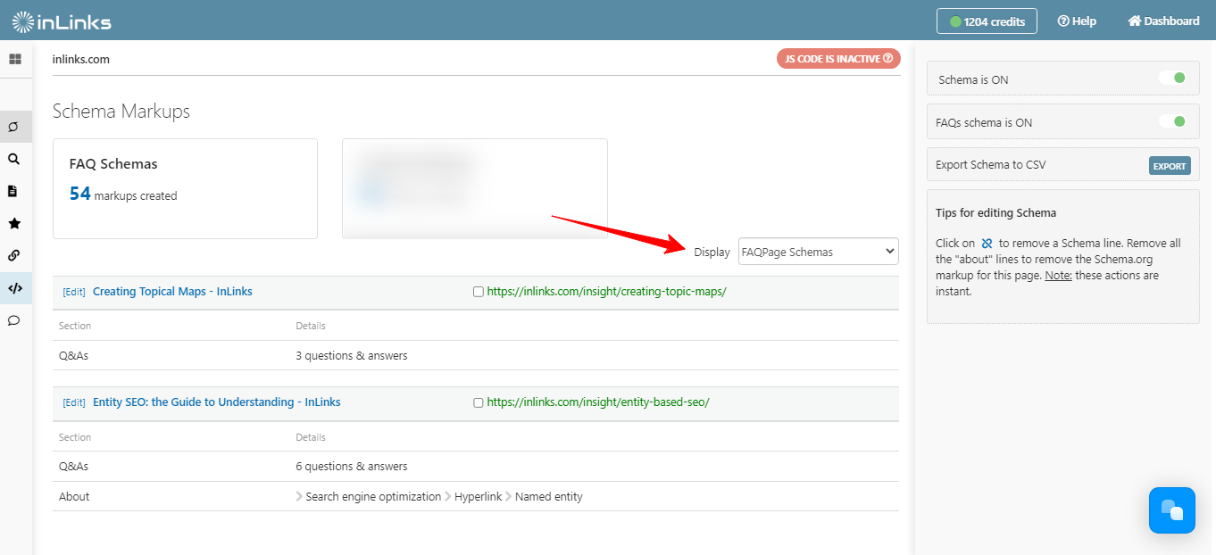Turn off the FAQs schema is ON switch
This screenshot has width=1216, height=555.
coord(1172,121)
